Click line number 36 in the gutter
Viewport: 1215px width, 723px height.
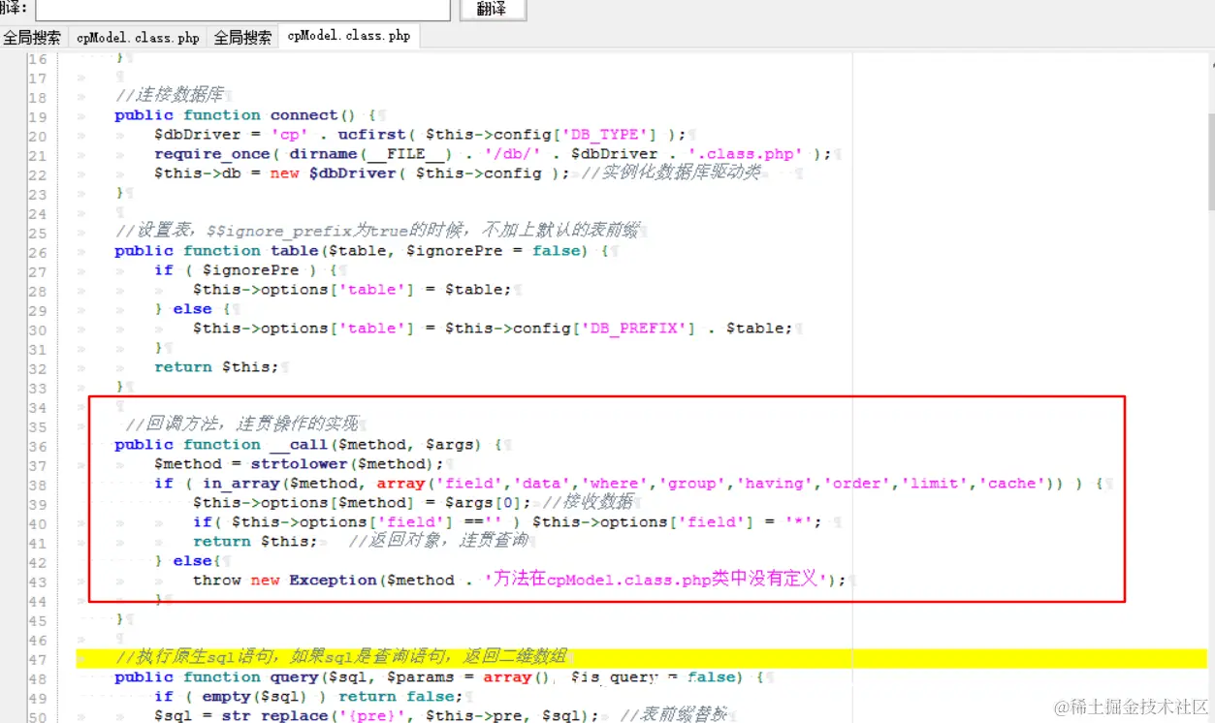click(37, 446)
